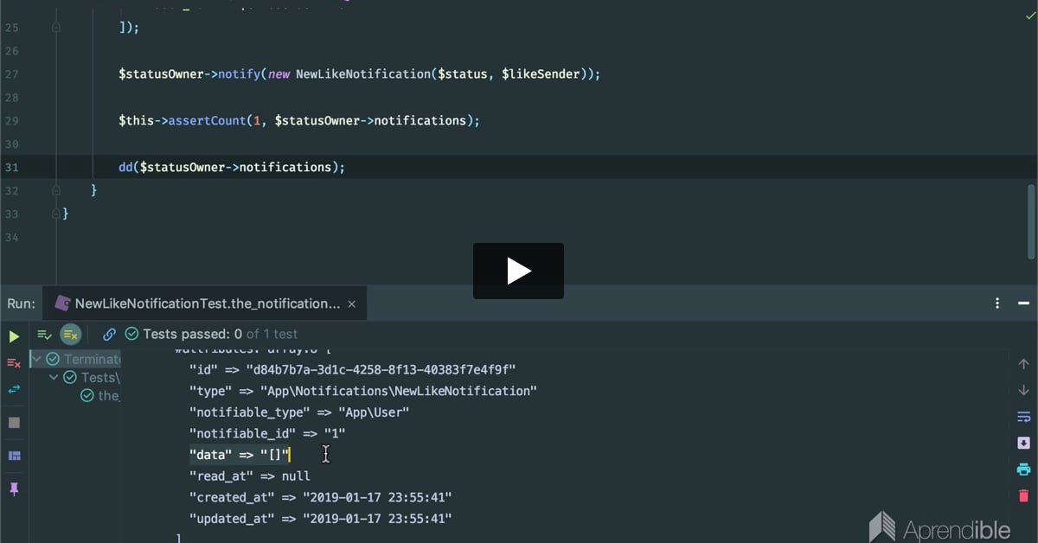This screenshot has width=1038, height=543.
Task: Collapse the Tests\ tree node
Action: tap(54, 377)
